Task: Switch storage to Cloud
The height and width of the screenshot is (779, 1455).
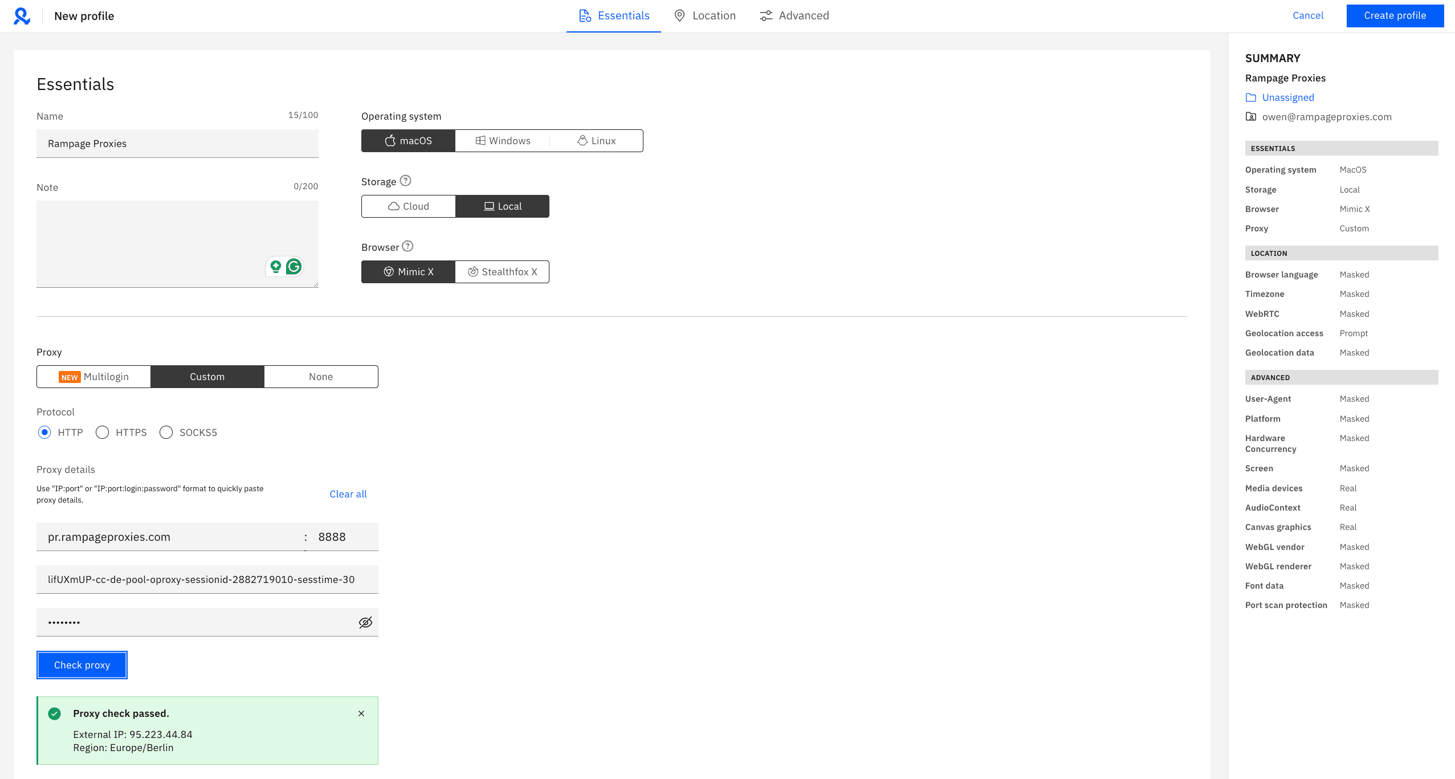Action: (x=408, y=206)
